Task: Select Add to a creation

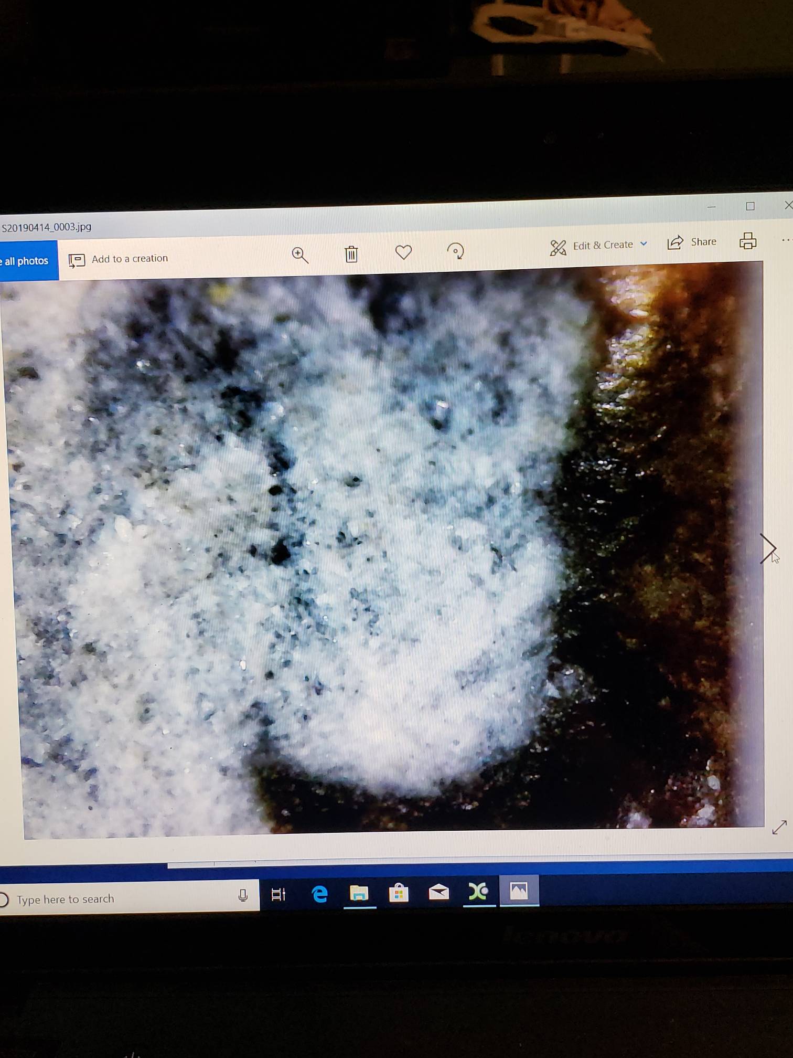Action: pyautogui.click(x=119, y=259)
